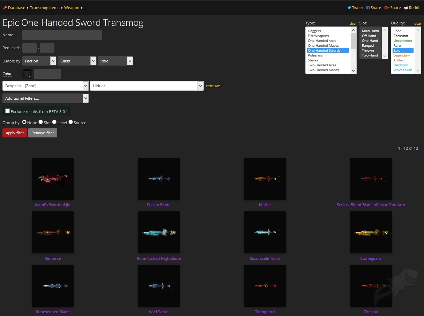Open the Ulduar zone dropdown
Image resolution: width=424 pixels, height=316 pixels.
[x=147, y=86]
